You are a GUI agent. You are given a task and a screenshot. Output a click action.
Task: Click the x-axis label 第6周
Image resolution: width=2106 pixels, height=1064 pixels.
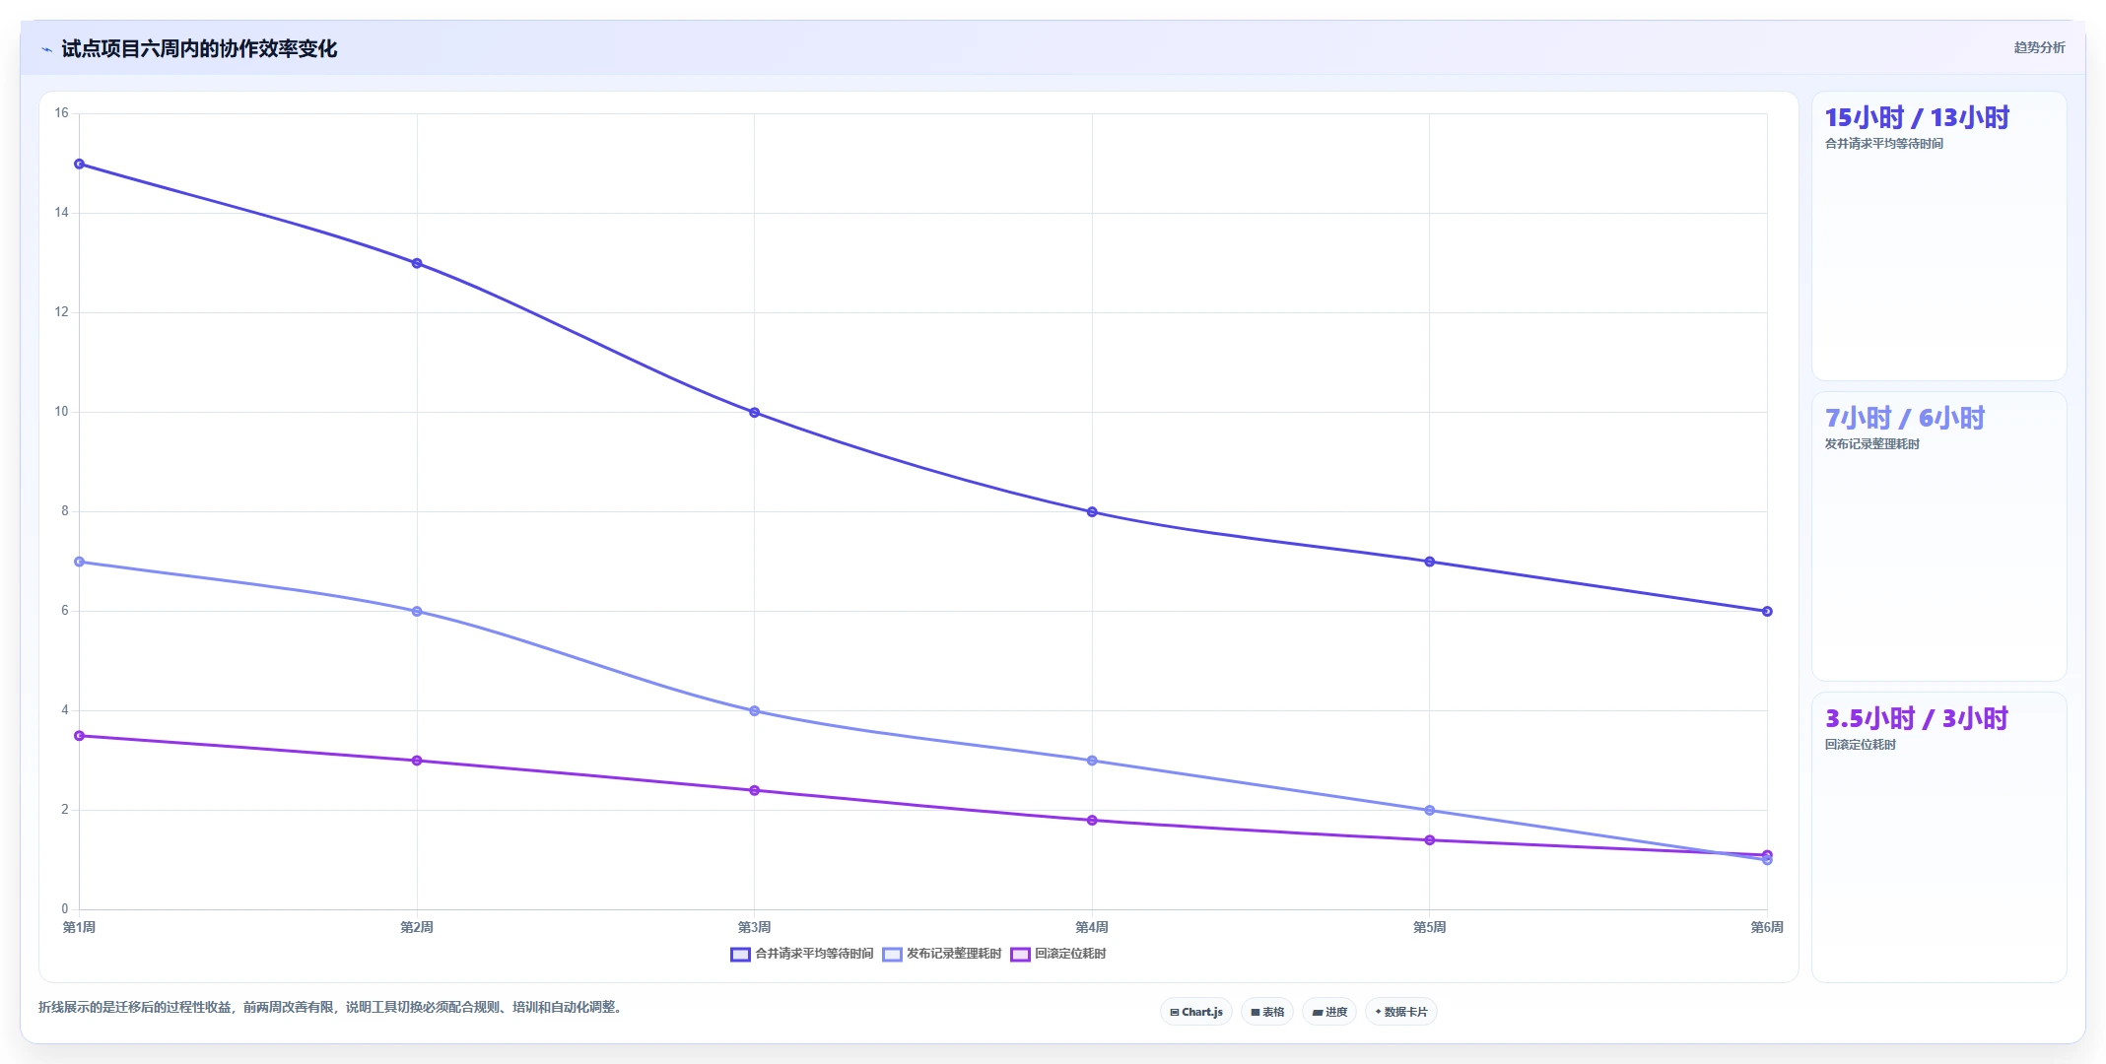point(1767,927)
